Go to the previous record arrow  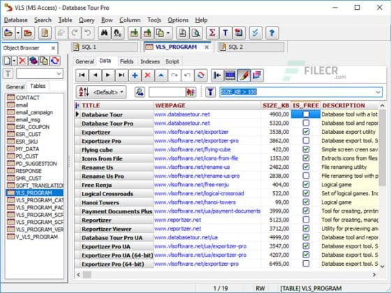click(95, 75)
